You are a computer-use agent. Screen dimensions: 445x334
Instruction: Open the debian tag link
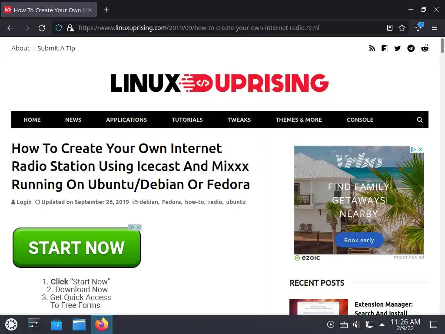[149, 202]
